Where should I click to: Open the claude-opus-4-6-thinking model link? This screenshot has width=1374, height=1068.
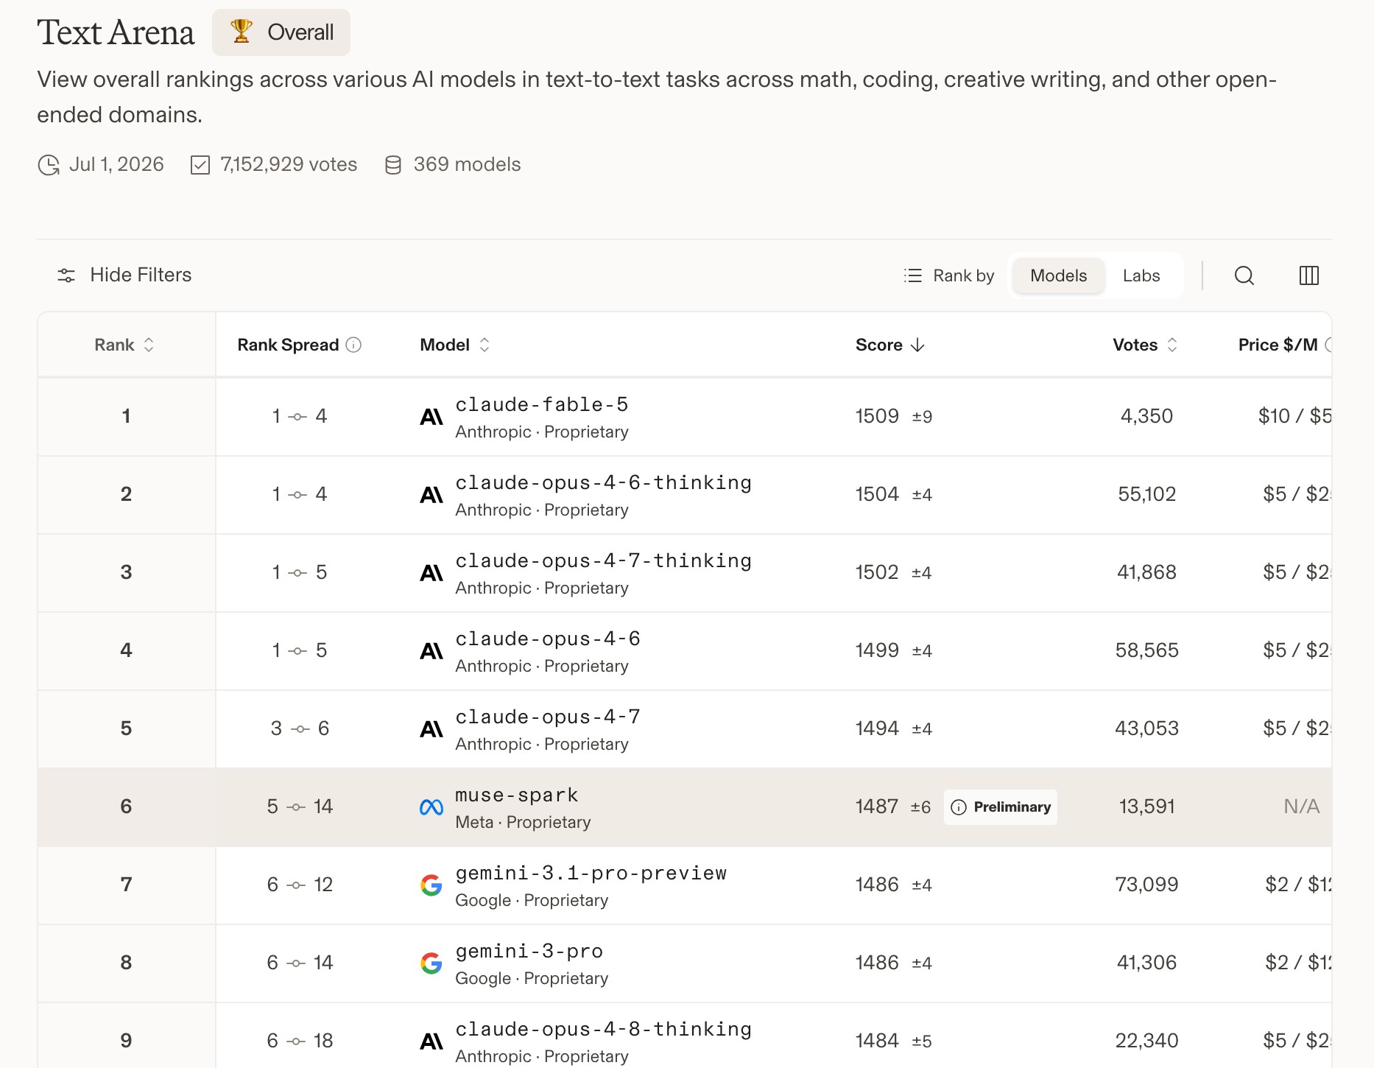(603, 482)
